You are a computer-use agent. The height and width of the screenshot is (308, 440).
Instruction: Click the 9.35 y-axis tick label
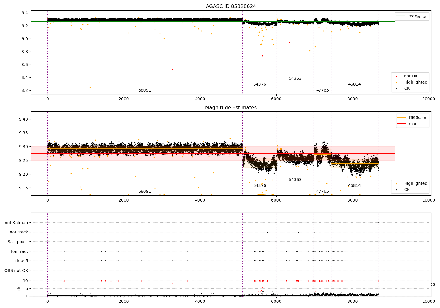coord(23,133)
